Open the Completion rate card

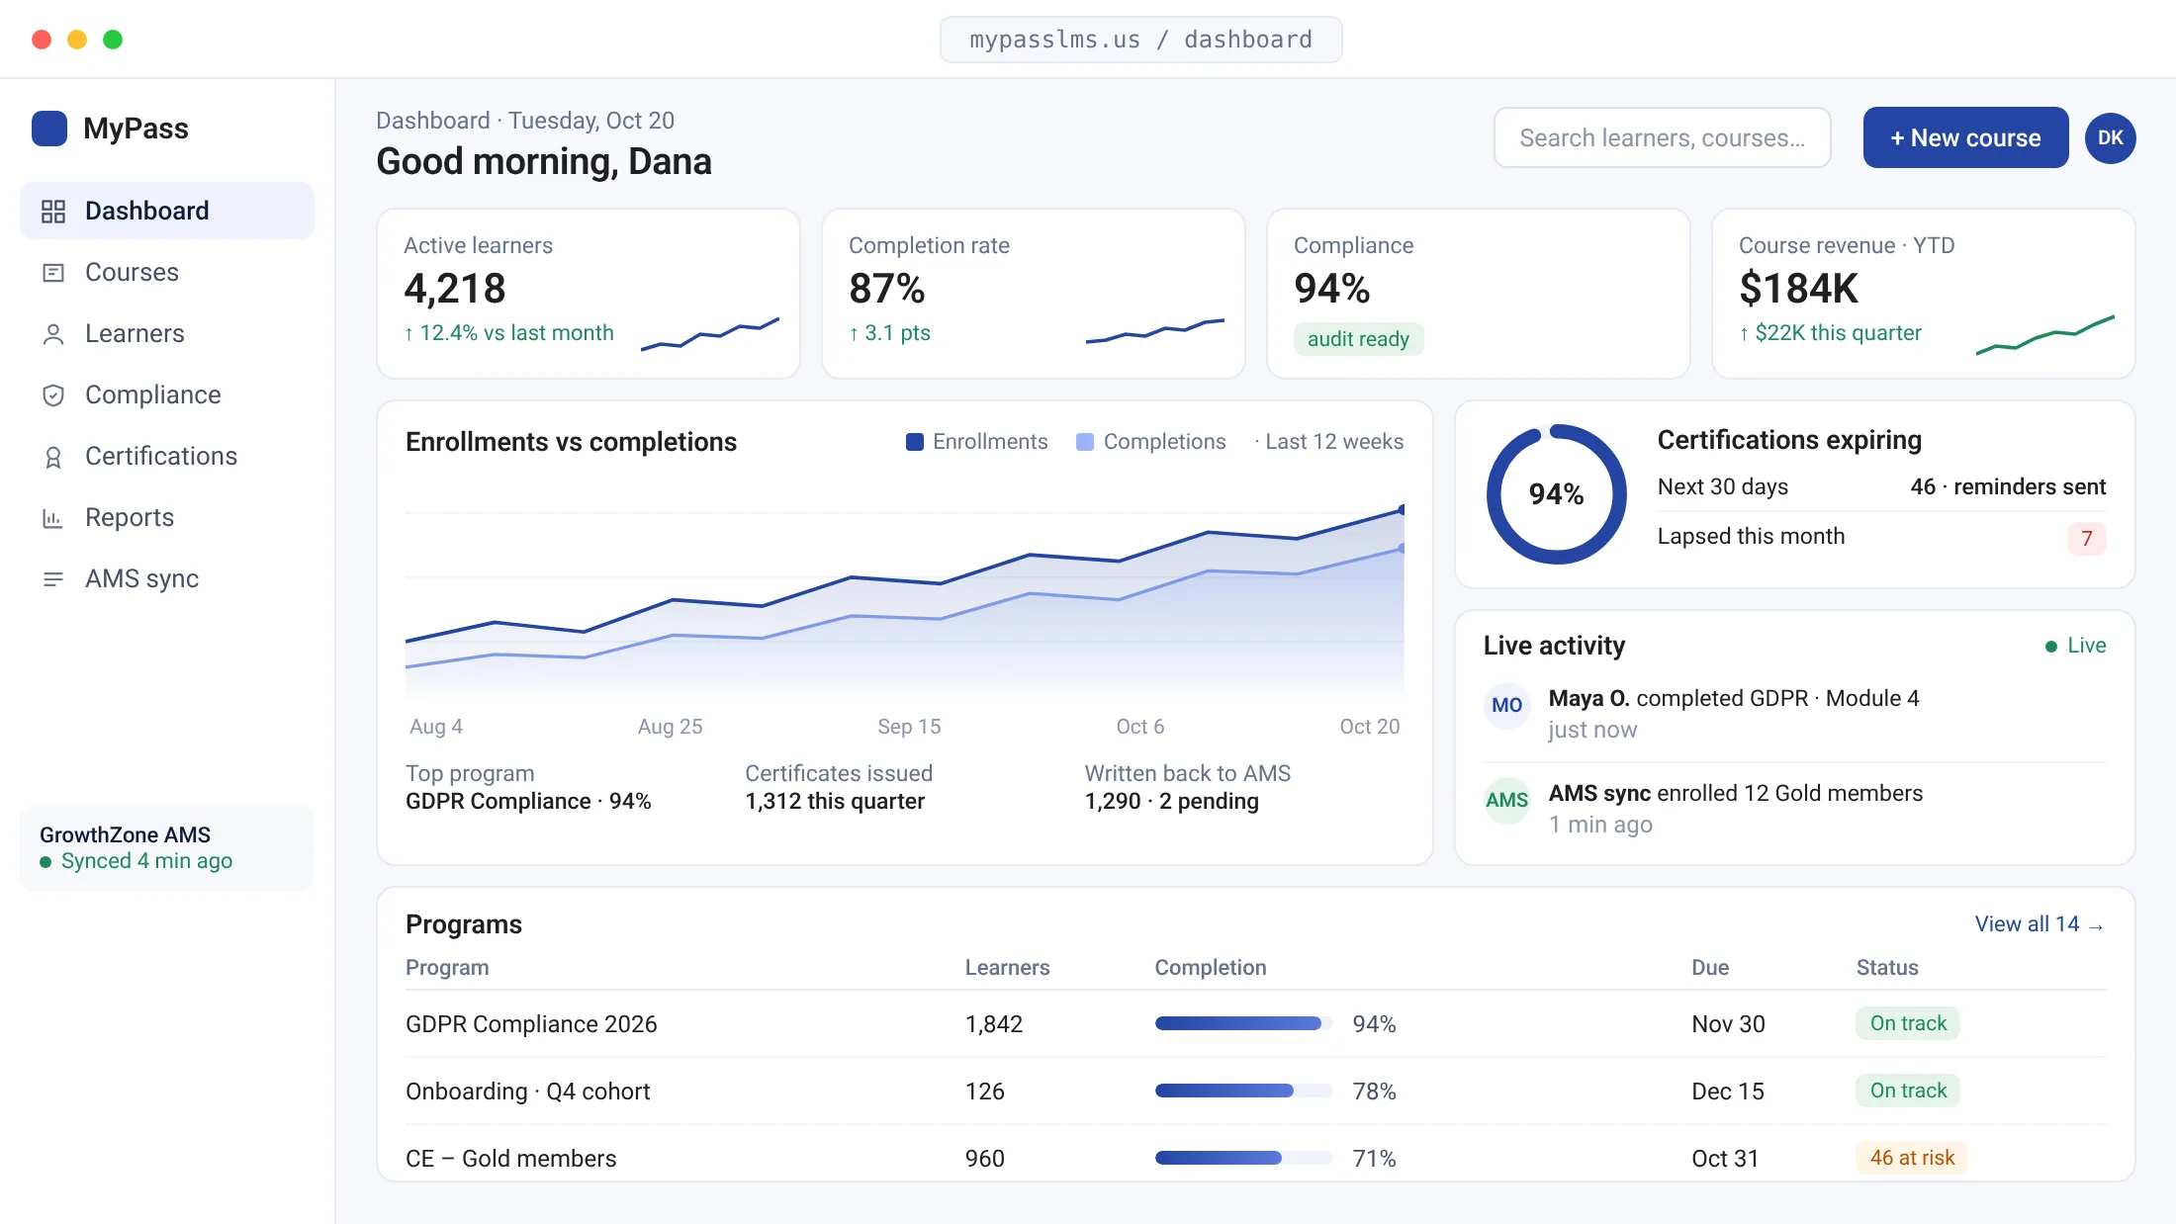tap(1034, 294)
